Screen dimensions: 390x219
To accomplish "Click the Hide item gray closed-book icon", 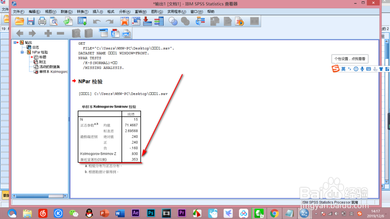I will tap(89, 33).
